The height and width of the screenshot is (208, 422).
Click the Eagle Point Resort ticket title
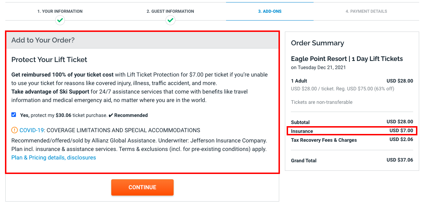click(347, 59)
